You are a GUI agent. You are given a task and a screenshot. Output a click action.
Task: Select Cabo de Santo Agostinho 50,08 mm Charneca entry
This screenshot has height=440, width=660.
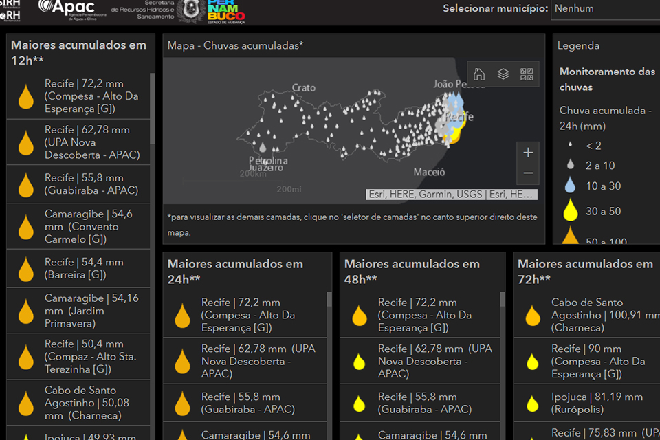click(x=78, y=402)
